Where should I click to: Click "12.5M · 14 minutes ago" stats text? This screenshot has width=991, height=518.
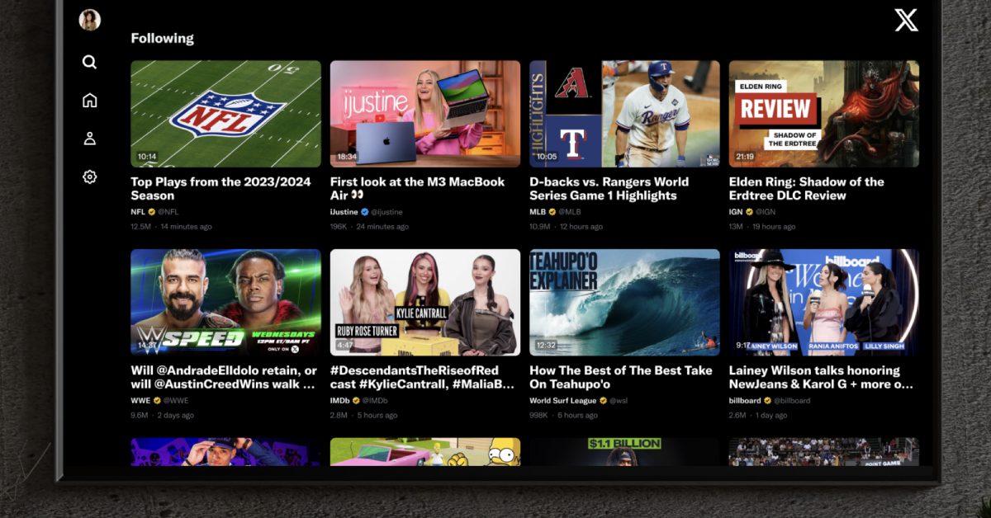pyautogui.click(x=171, y=227)
